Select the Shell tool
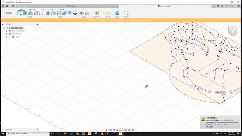 tap(59, 14)
